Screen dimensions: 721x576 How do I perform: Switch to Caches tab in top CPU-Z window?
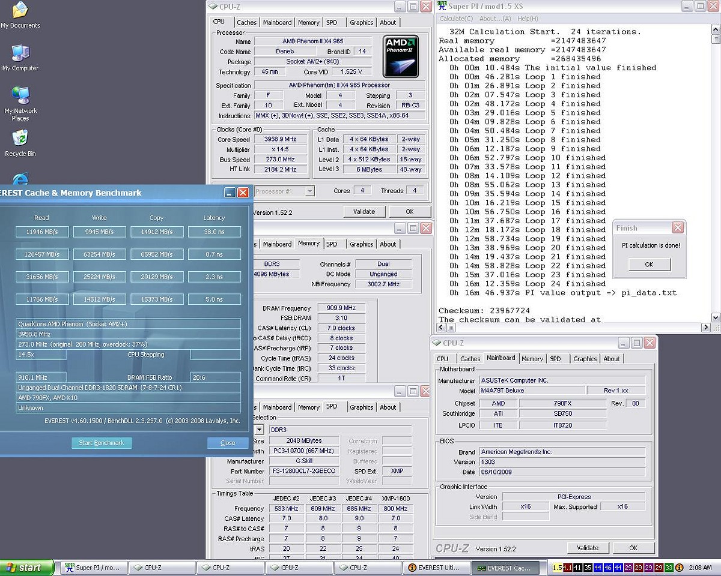(x=246, y=23)
